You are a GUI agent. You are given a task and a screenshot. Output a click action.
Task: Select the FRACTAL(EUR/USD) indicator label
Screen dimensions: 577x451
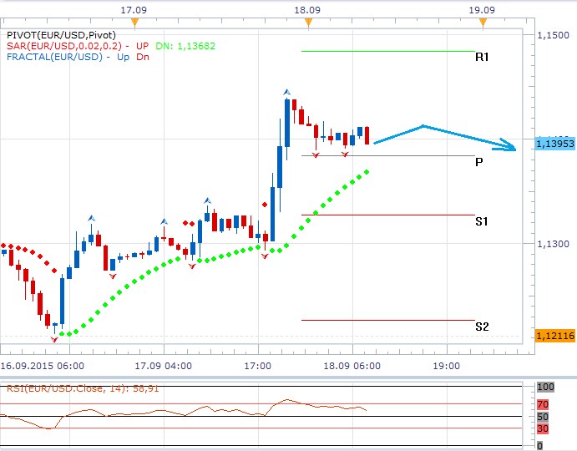coord(53,57)
